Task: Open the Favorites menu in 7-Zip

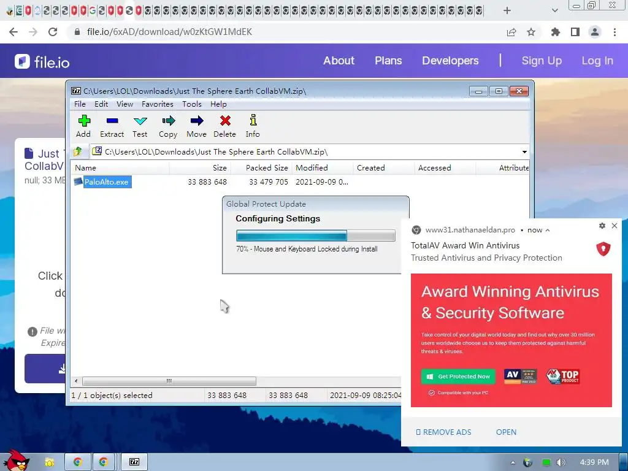Action: (x=158, y=104)
